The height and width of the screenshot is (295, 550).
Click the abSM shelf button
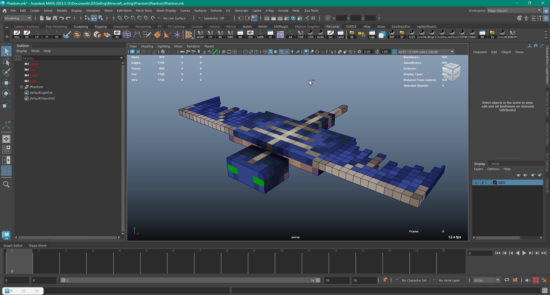[200, 34]
